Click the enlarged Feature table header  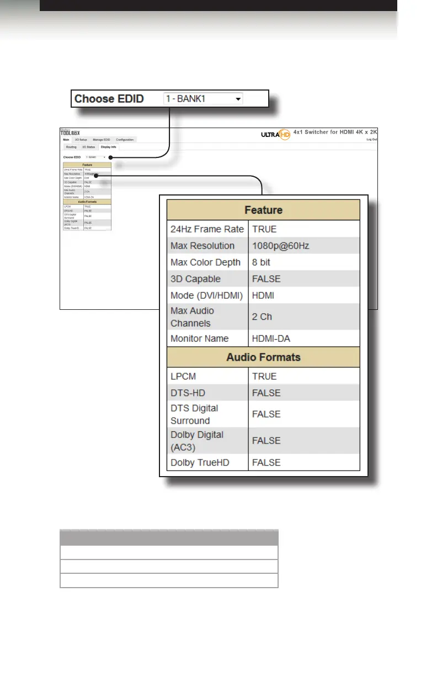click(263, 210)
